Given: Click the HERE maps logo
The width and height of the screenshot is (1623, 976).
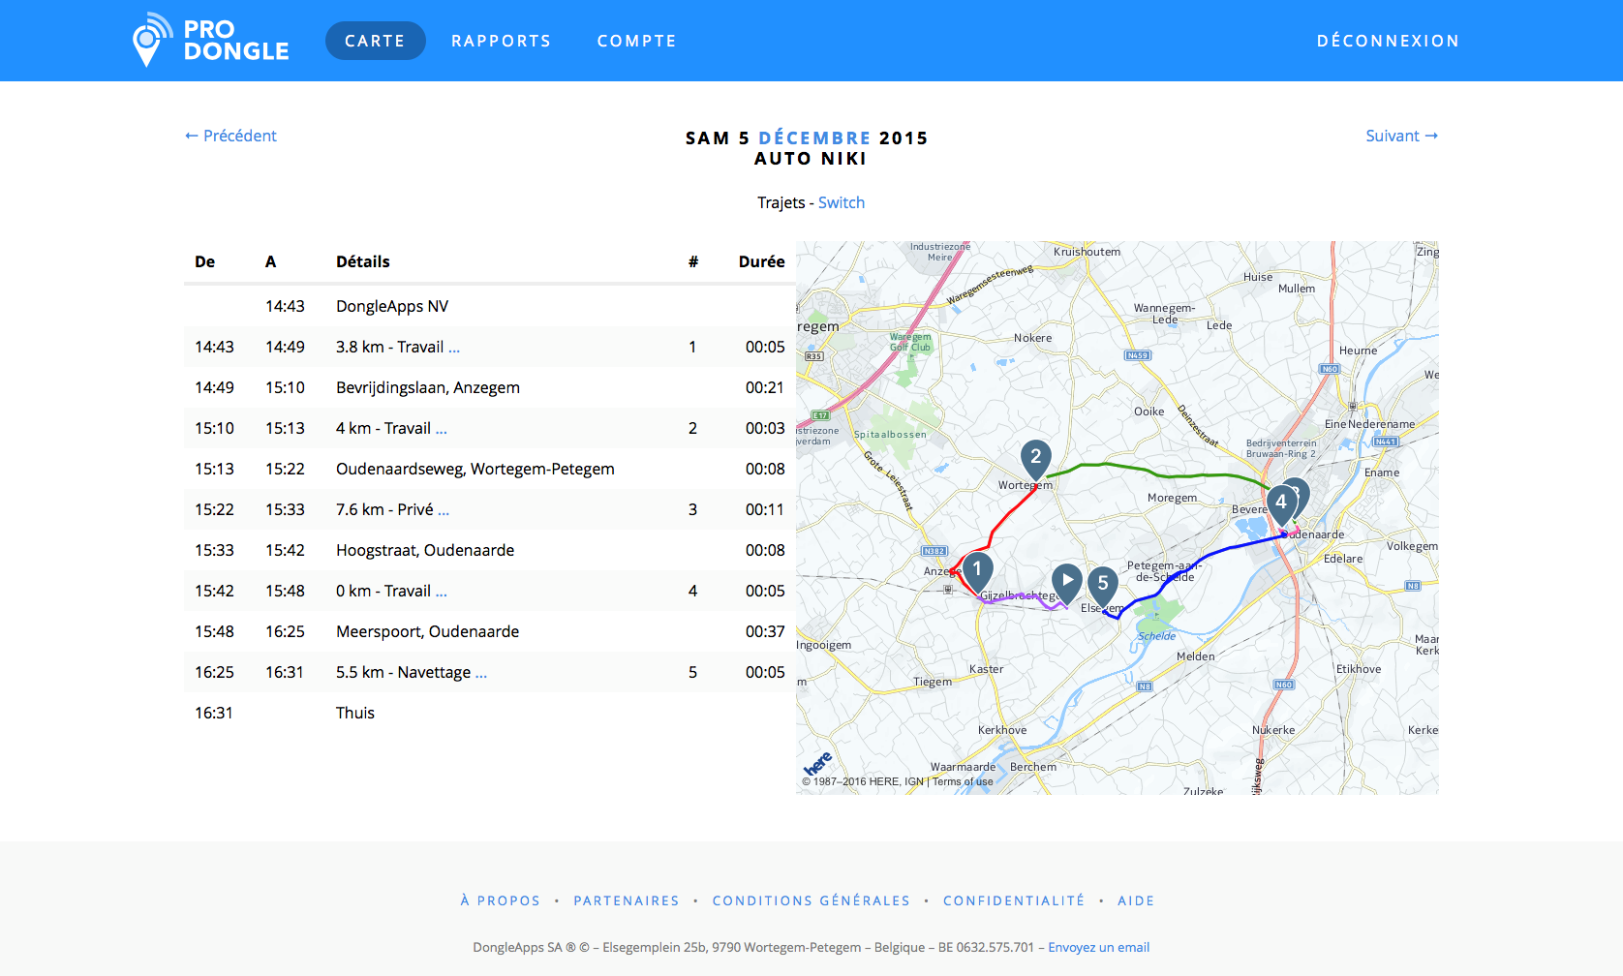Looking at the screenshot, I should (817, 763).
